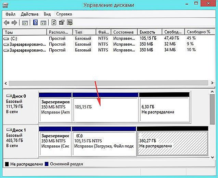Open the Действие menu
The height and width of the screenshot is (178, 218).
pos(30,14)
